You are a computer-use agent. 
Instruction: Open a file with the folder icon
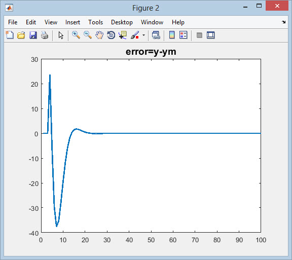click(21, 35)
